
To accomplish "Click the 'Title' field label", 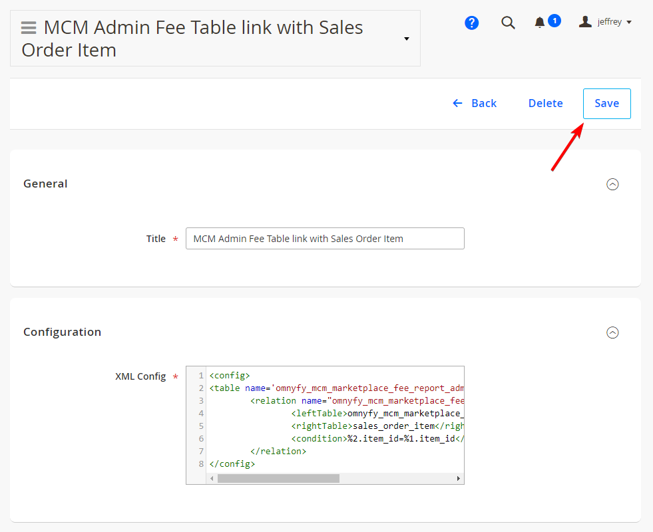I will (156, 239).
